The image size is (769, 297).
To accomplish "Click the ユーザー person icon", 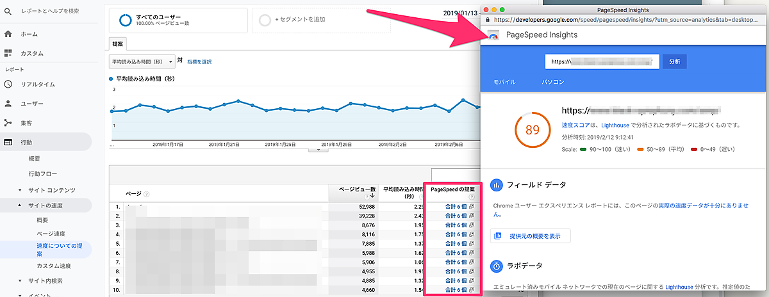I will [x=8, y=103].
